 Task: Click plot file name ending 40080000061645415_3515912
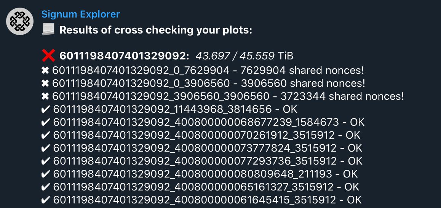(x=194, y=200)
